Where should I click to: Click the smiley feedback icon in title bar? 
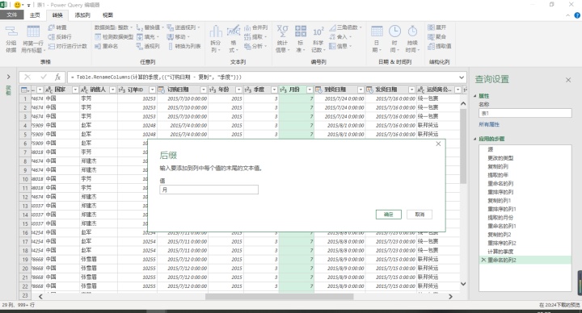point(17,5)
